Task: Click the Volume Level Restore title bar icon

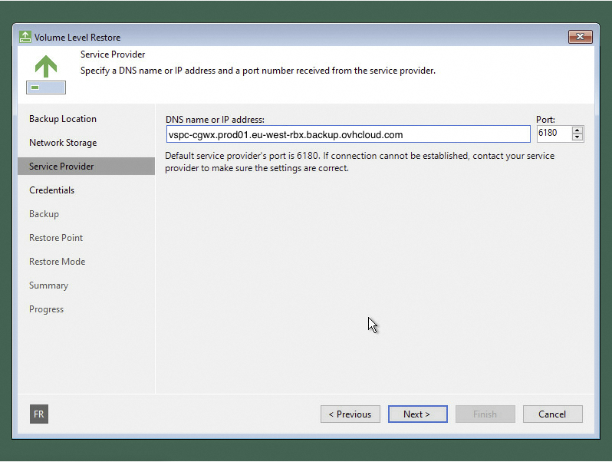Action: click(x=25, y=37)
